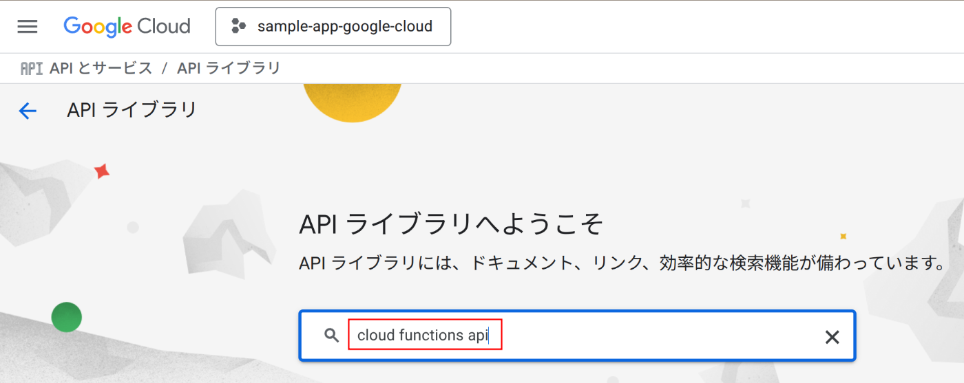
Task: Click the API ライブラリへようこそ heading
Action: [452, 224]
